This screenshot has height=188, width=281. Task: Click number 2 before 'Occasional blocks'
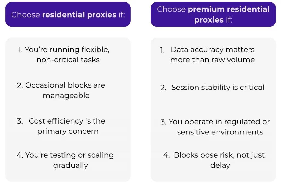point(20,86)
